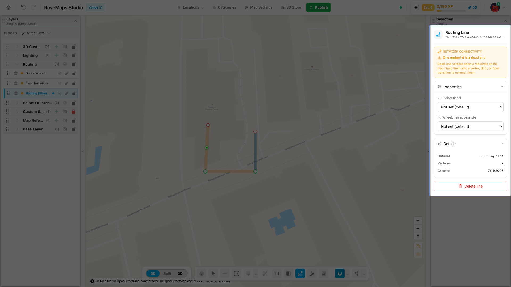
Task: Undo the last action
Action: pos(23,7)
